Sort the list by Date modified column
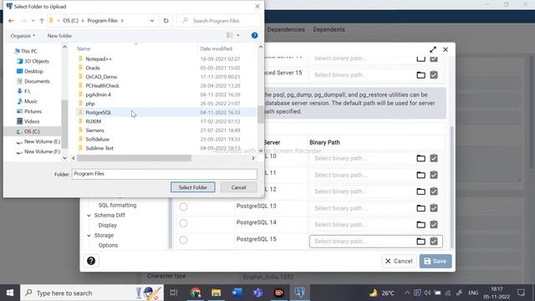The width and height of the screenshot is (535, 301). click(x=216, y=48)
